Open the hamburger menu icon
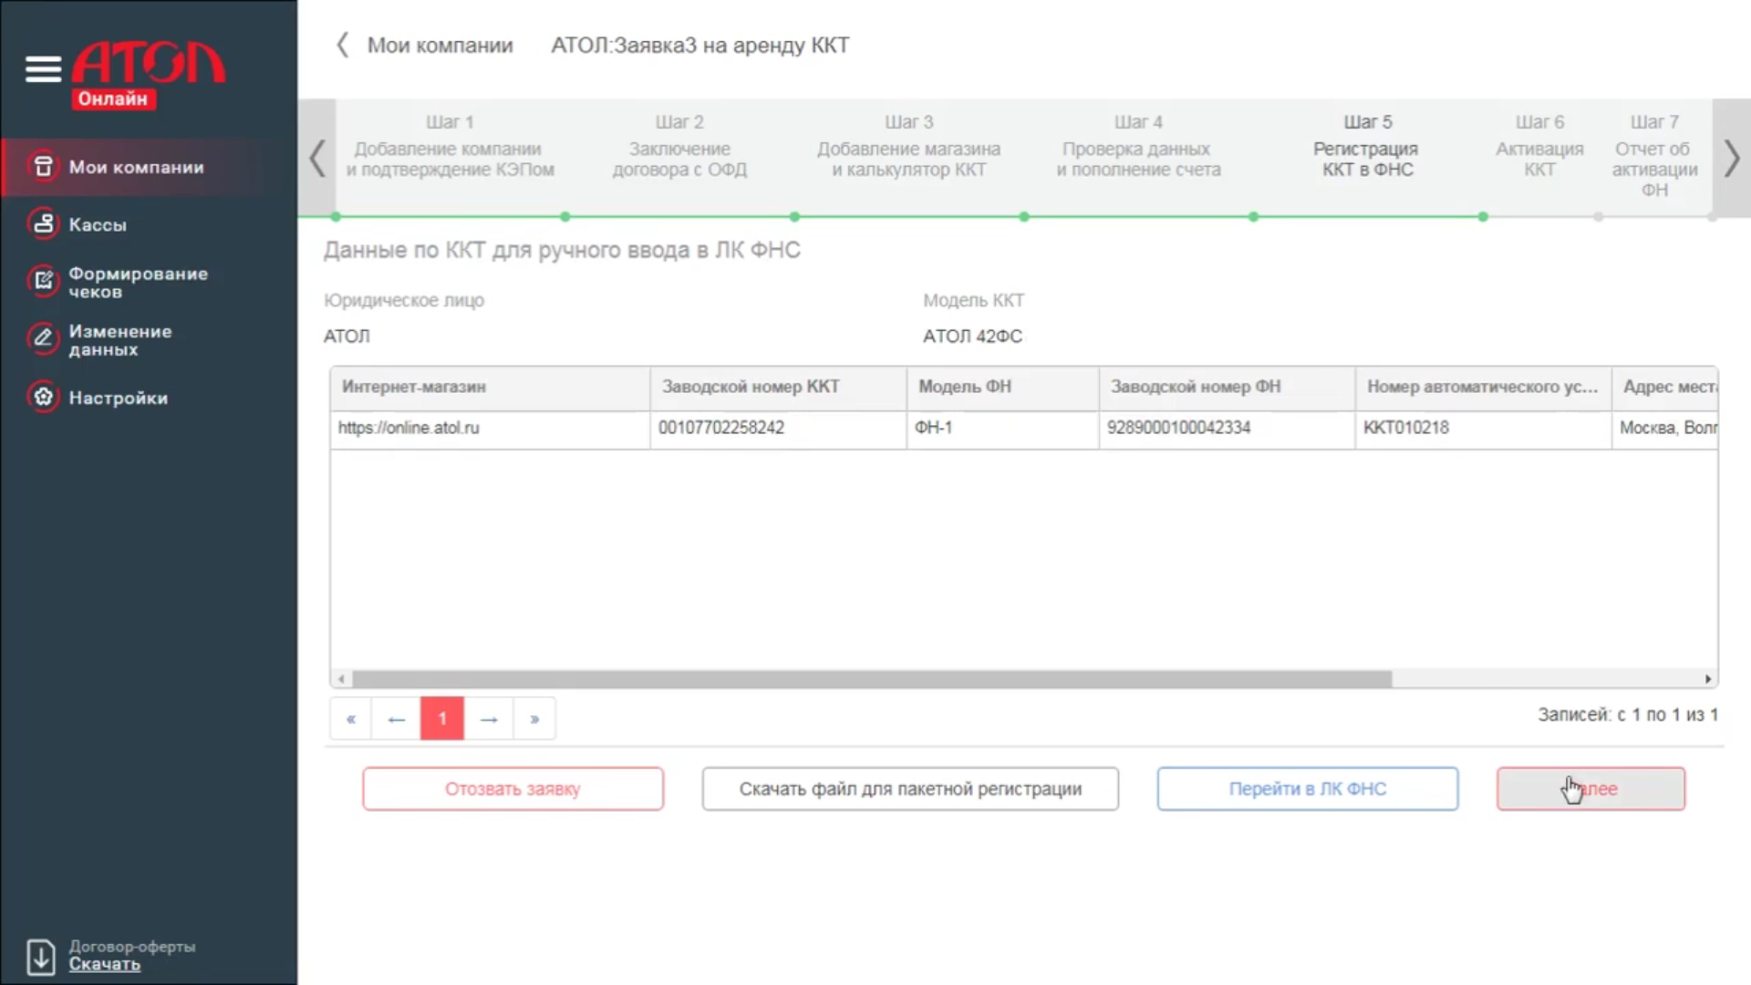The image size is (1751, 985). [x=43, y=68]
